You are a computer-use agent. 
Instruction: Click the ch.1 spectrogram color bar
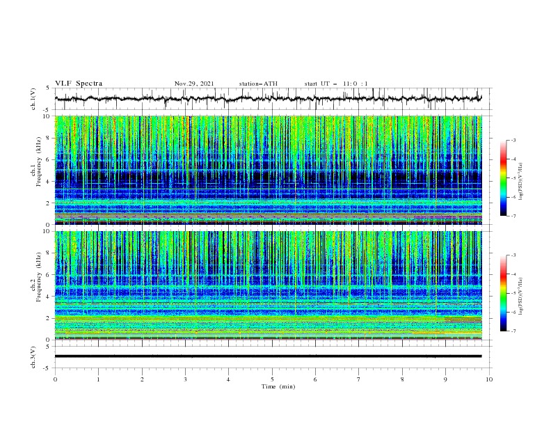[x=503, y=178]
